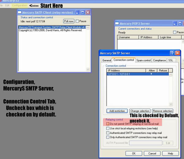
Task: Switch to the SSL tab
Action: [171, 60]
